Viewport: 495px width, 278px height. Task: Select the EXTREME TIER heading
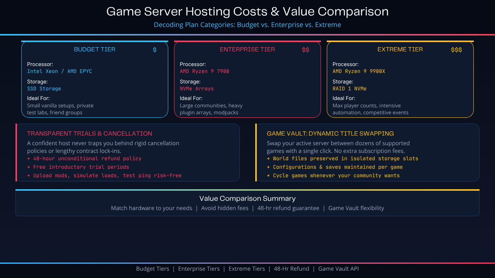click(x=400, y=49)
